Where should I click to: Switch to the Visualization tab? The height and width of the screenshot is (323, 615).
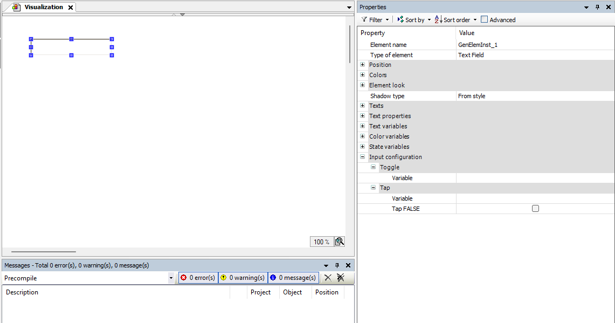click(x=43, y=8)
